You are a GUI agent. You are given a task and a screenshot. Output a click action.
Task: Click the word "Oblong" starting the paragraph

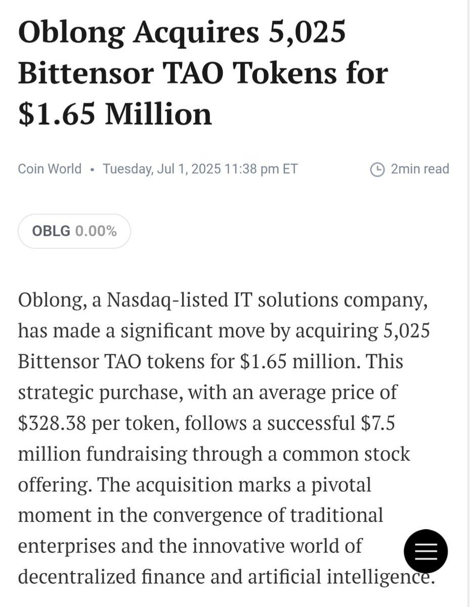(49, 300)
